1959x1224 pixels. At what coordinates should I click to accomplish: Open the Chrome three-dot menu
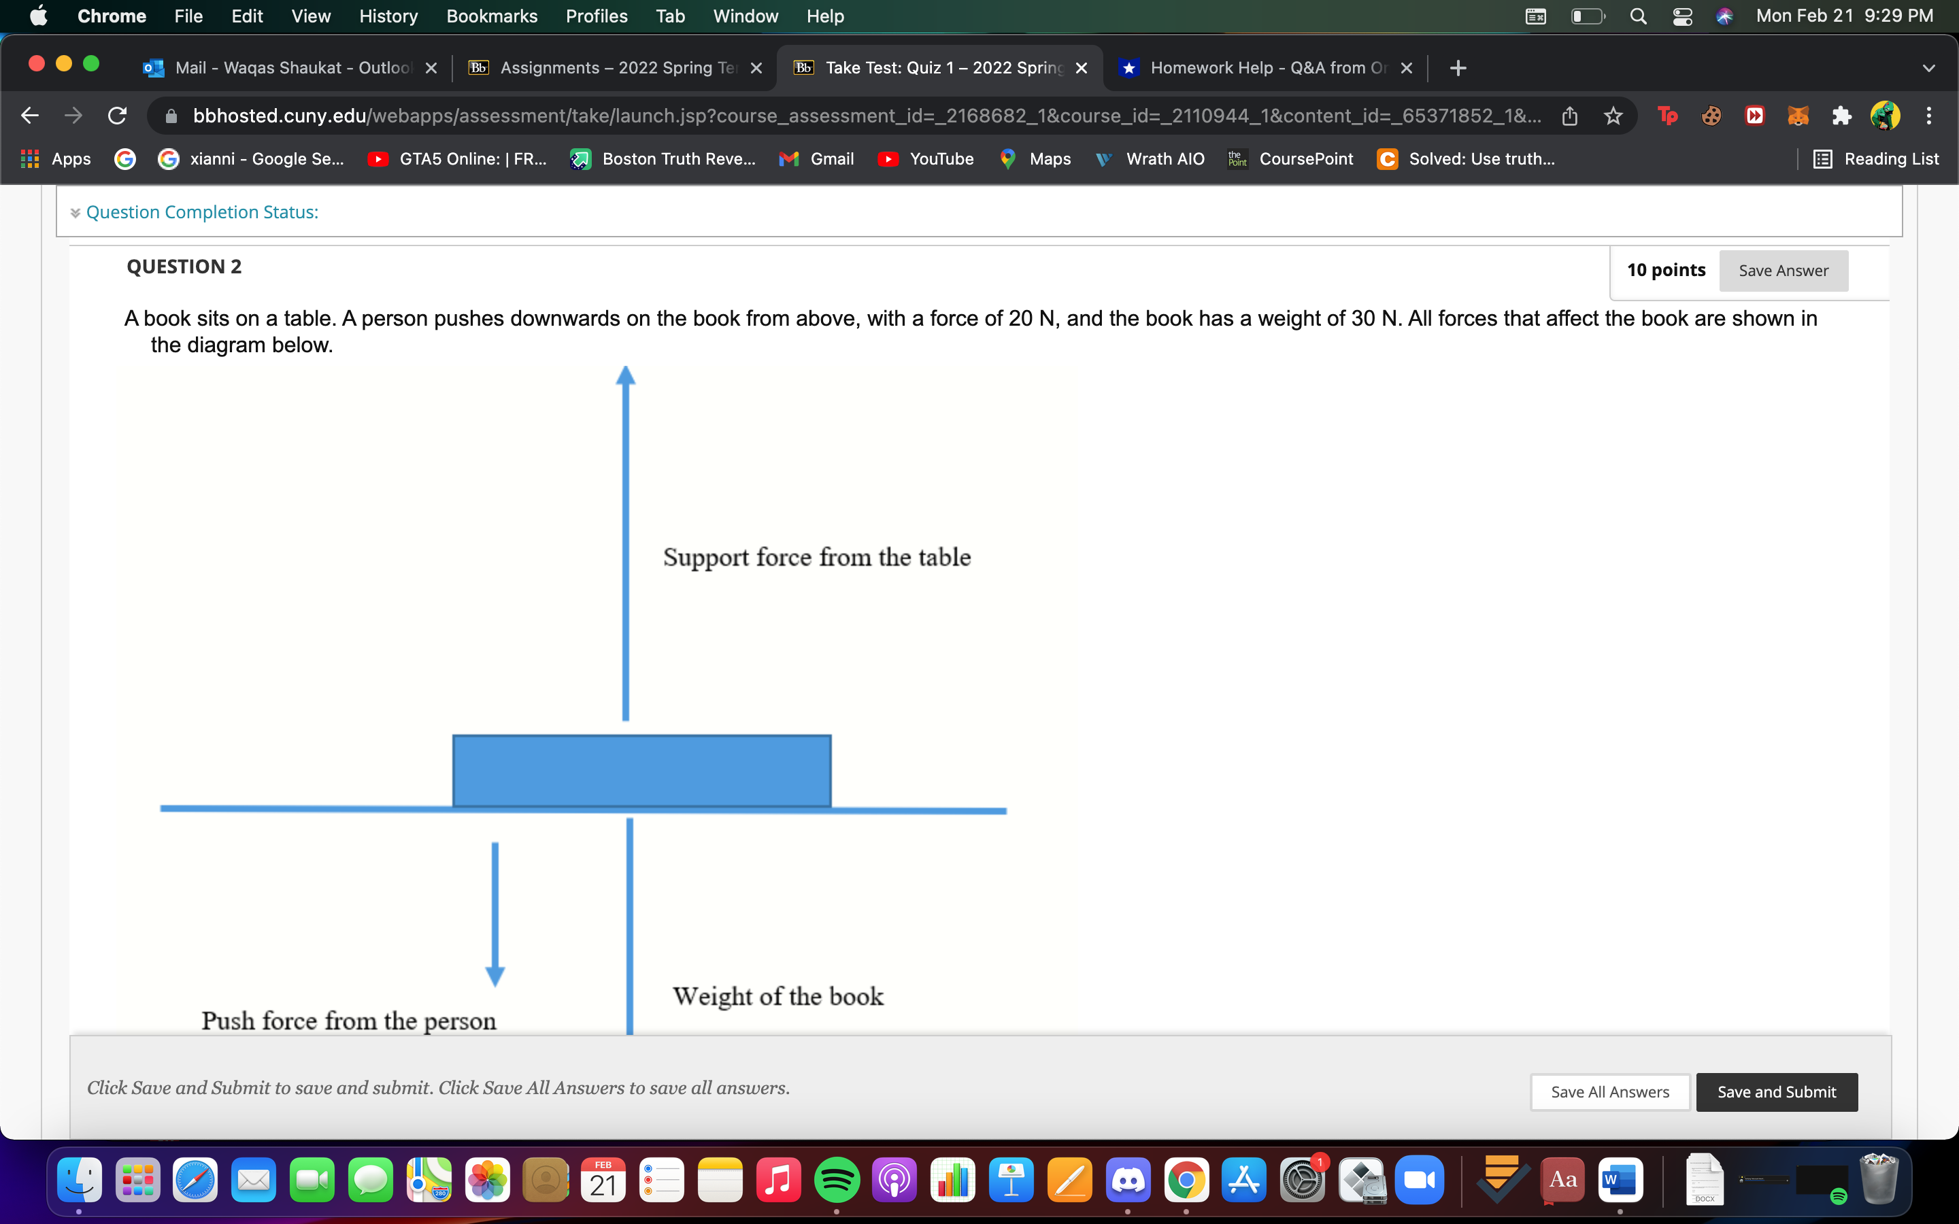click(1929, 116)
